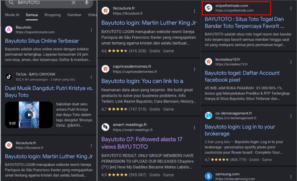Open three-dot menu for TikTok result
The height and width of the screenshot is (181, 297).
click(x=91, y=77)
